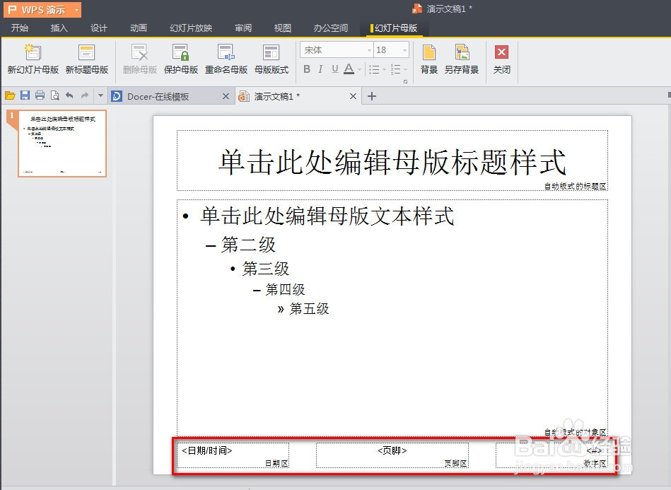The height and width of the screenshot is (490, 671).
Task: Select the 保护母版 icon
Action: (181, 58)
